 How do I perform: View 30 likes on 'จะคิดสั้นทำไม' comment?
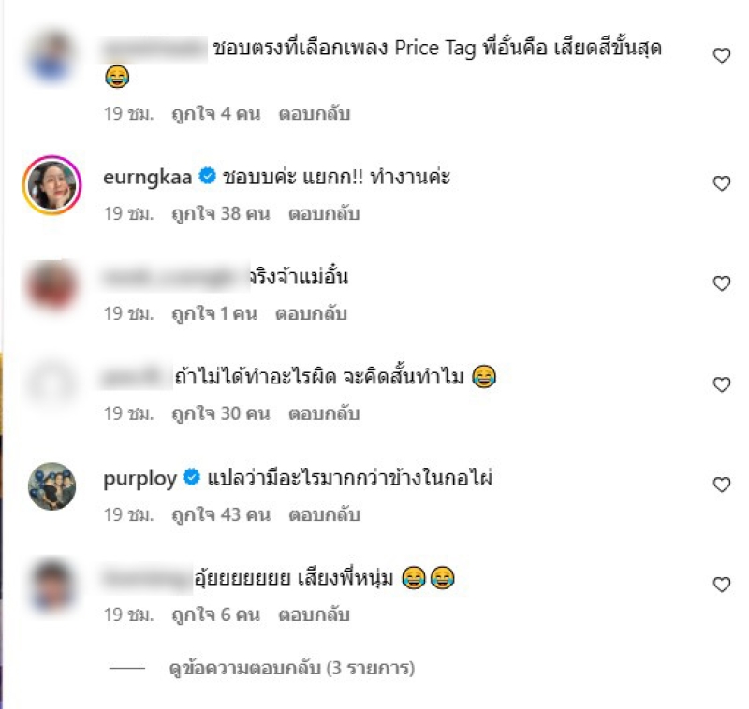pos(221,413)
